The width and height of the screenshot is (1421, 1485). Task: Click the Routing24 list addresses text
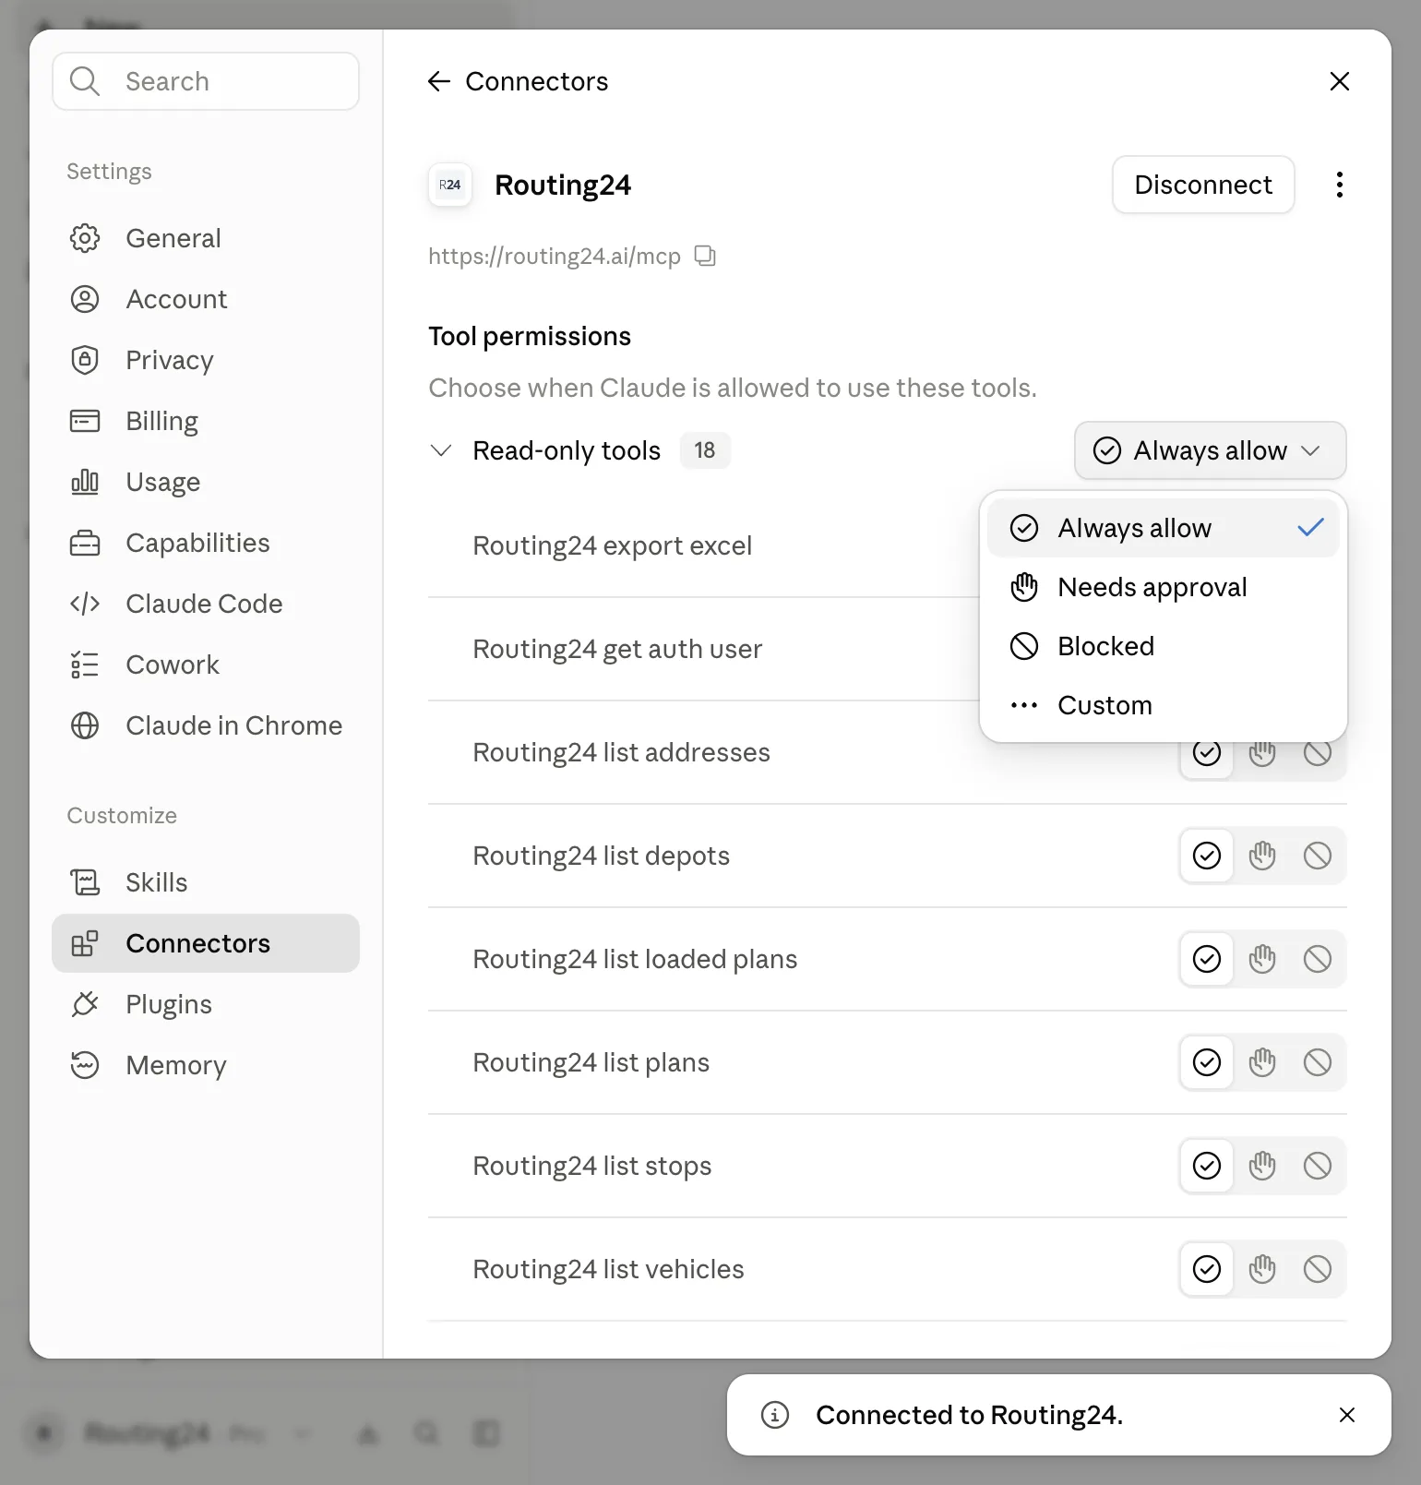(621, 752)
